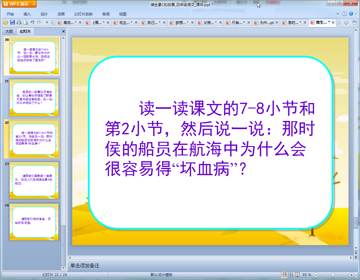Select slide 23 thumbnail in panel

coord(34,181)
